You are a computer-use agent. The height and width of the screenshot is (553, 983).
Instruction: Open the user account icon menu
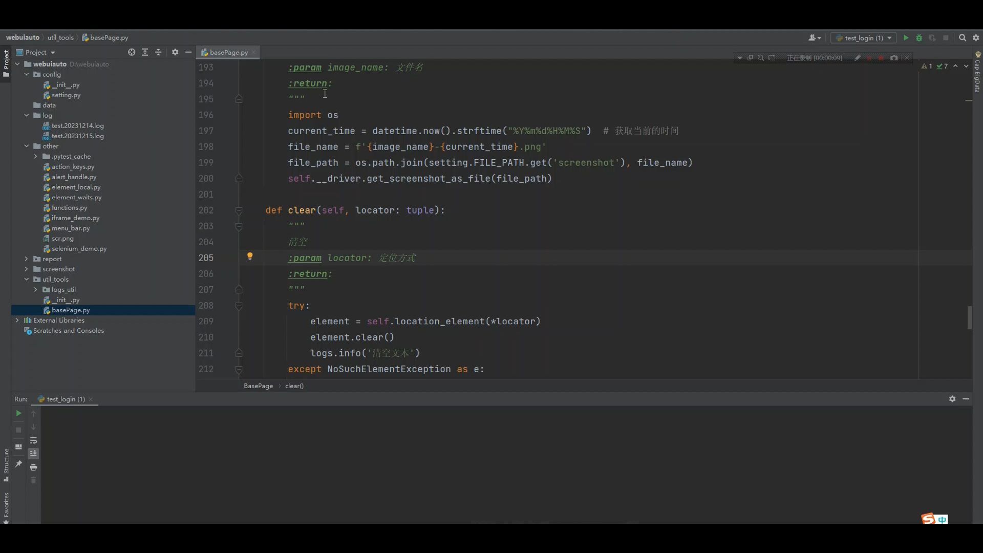pos(814,38)
